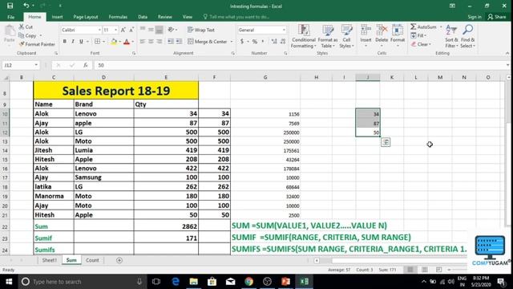Viewport: 513px width, 289px height.
Task: Open the cell borders menu
Action: coord(103,42)
